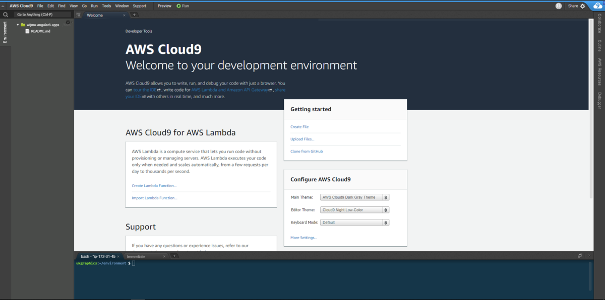
Task: Open the environment tree gear settings icon
Action: [x=68, y=22]
